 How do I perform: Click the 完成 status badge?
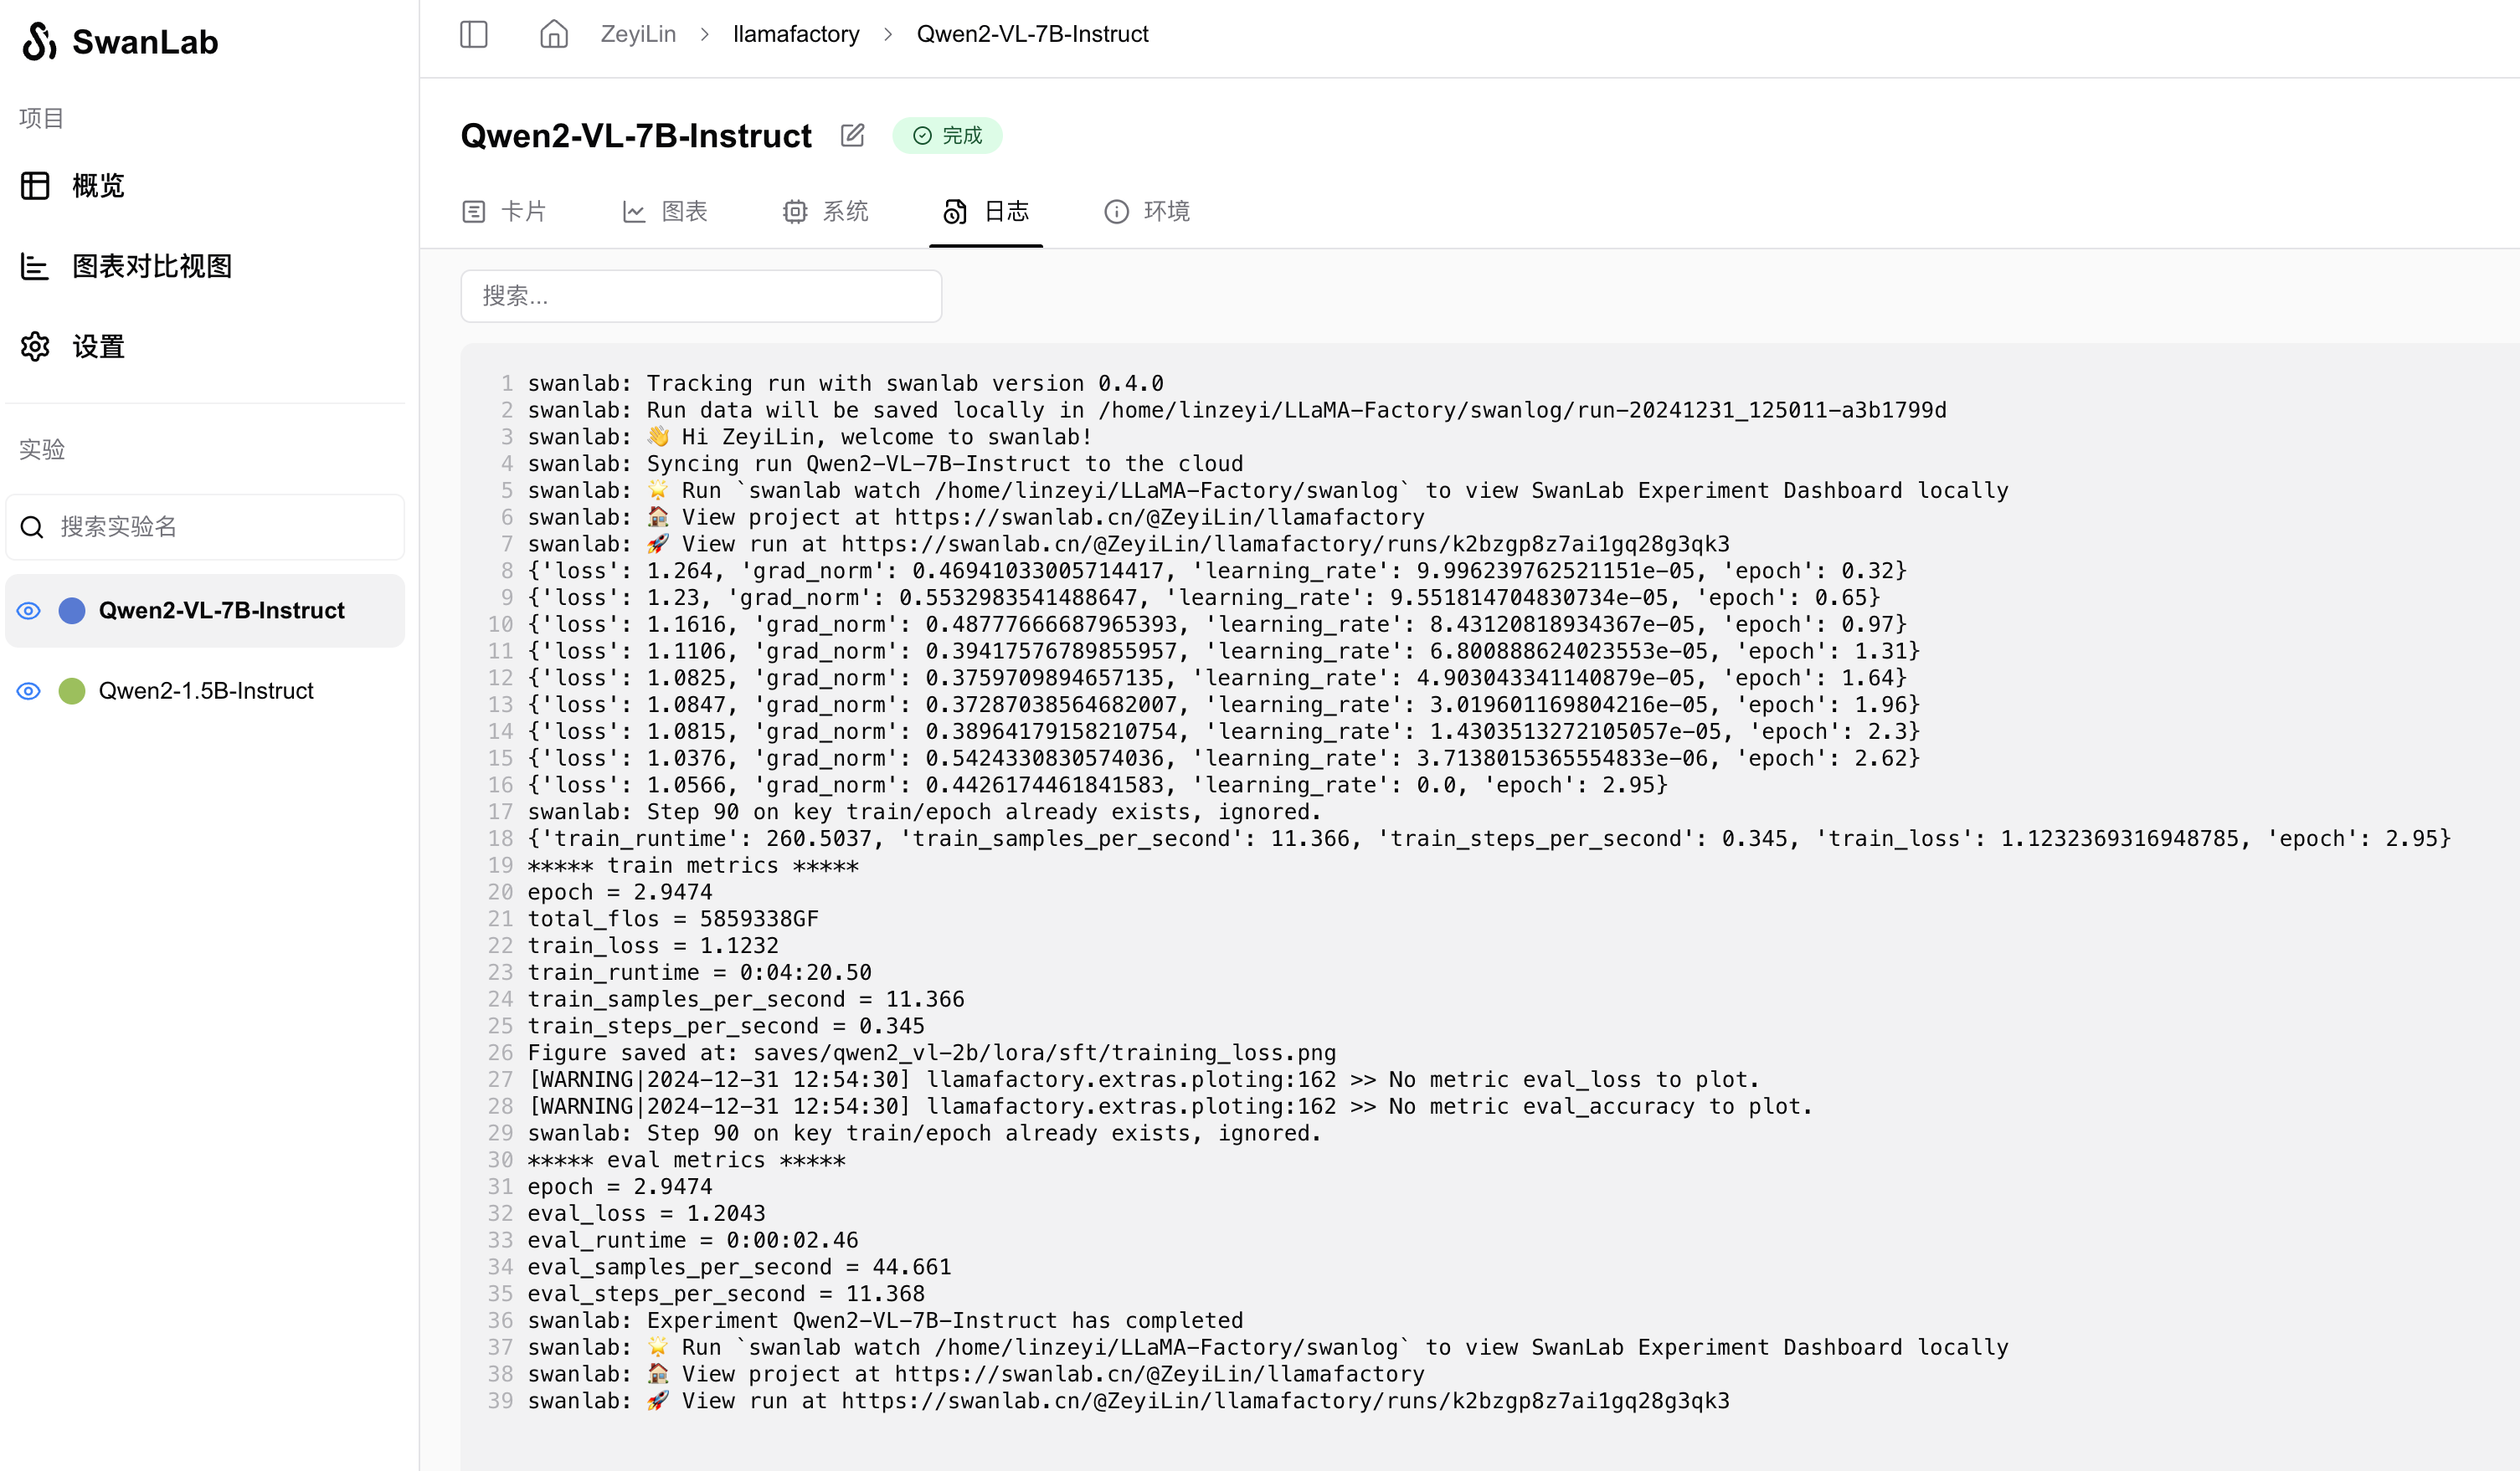point(947,135)
